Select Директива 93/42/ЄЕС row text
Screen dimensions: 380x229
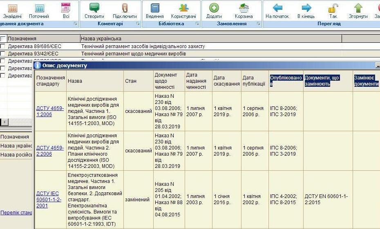33,54
